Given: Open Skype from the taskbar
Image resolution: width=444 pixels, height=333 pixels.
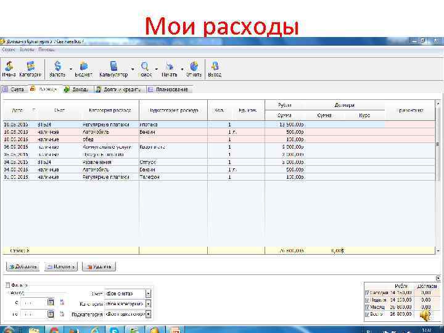Looking at the screenshot, I should coord(114,330).
